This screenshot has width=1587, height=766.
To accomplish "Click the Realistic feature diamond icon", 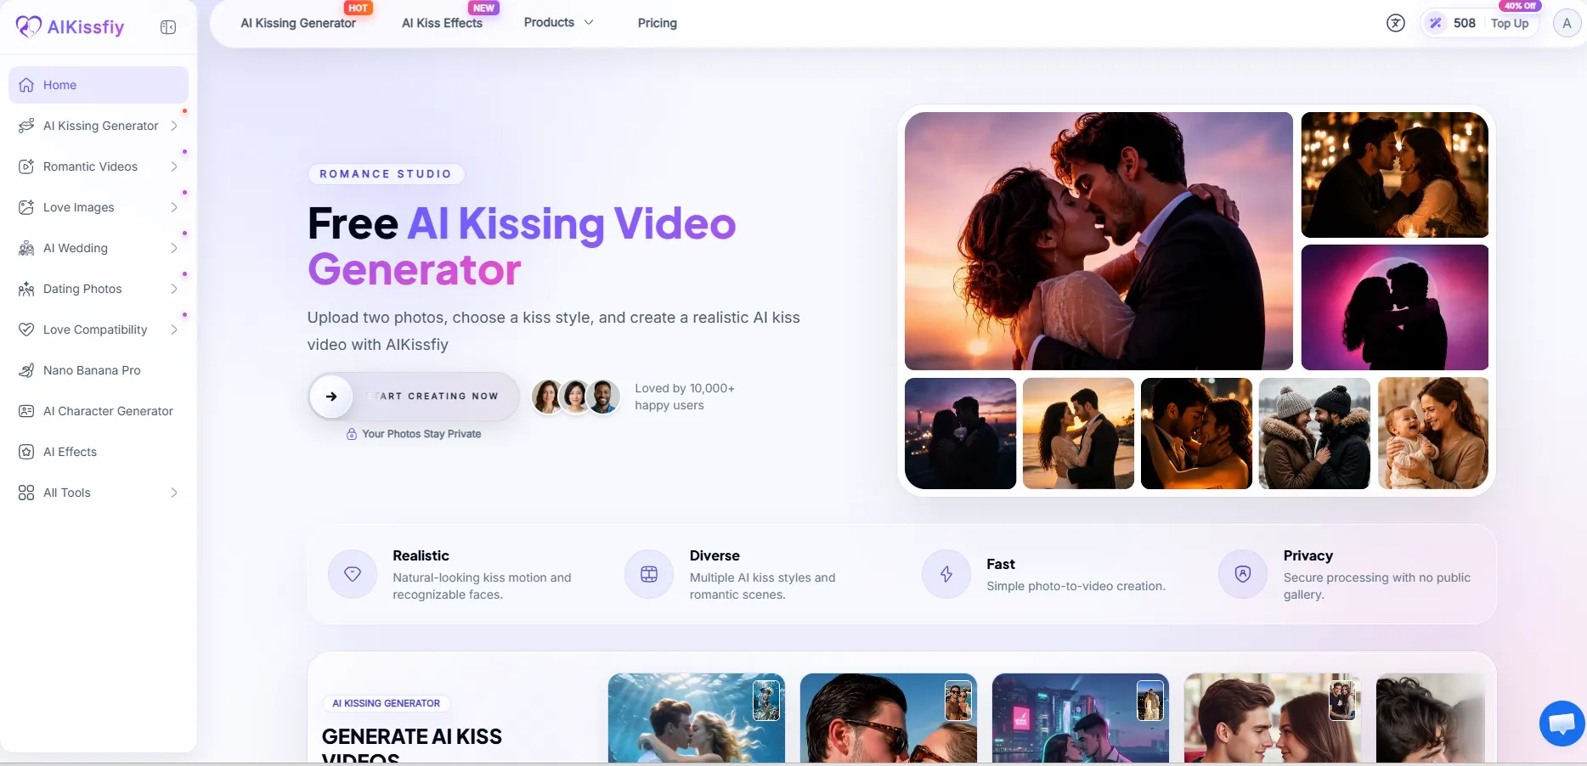I will click(353, 575).
